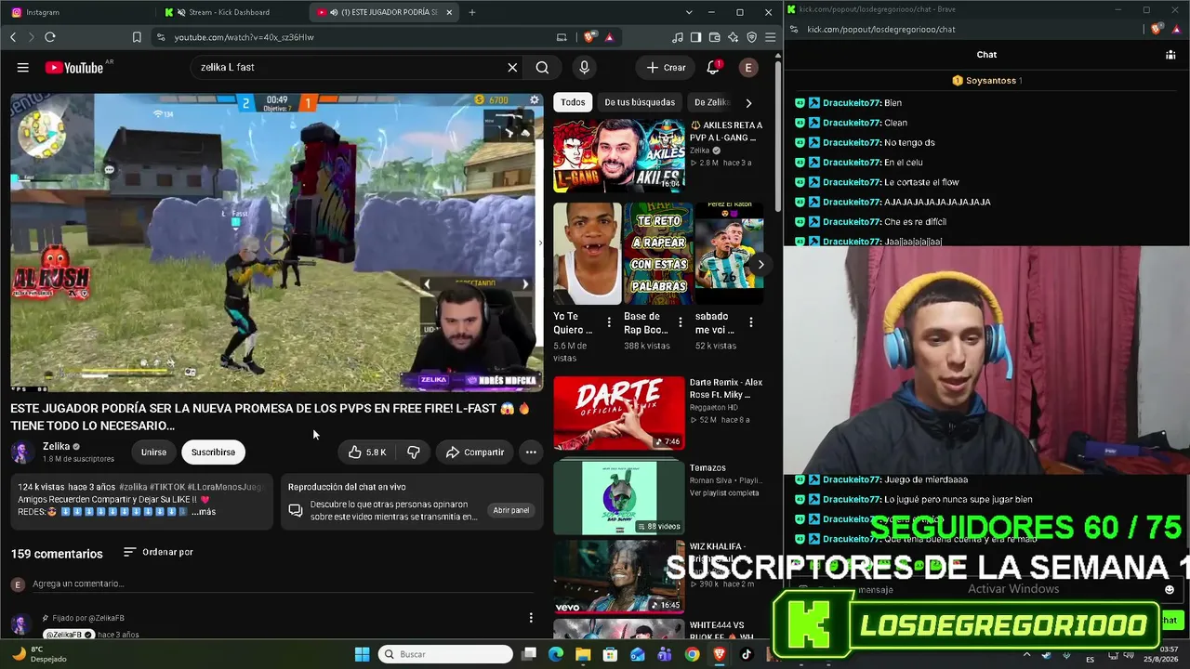Viewport: 1190px width, 669px height.
Task: Click the Crear button
Action: point(666,67)
